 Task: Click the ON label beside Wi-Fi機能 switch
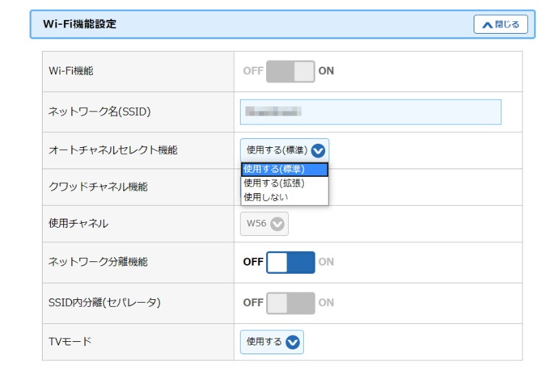[326, 71]
